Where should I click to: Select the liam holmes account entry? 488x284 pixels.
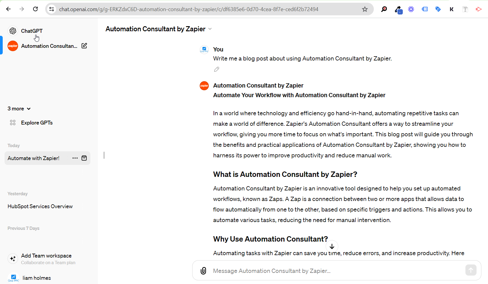pyautogui.click(x=36, y=278)
